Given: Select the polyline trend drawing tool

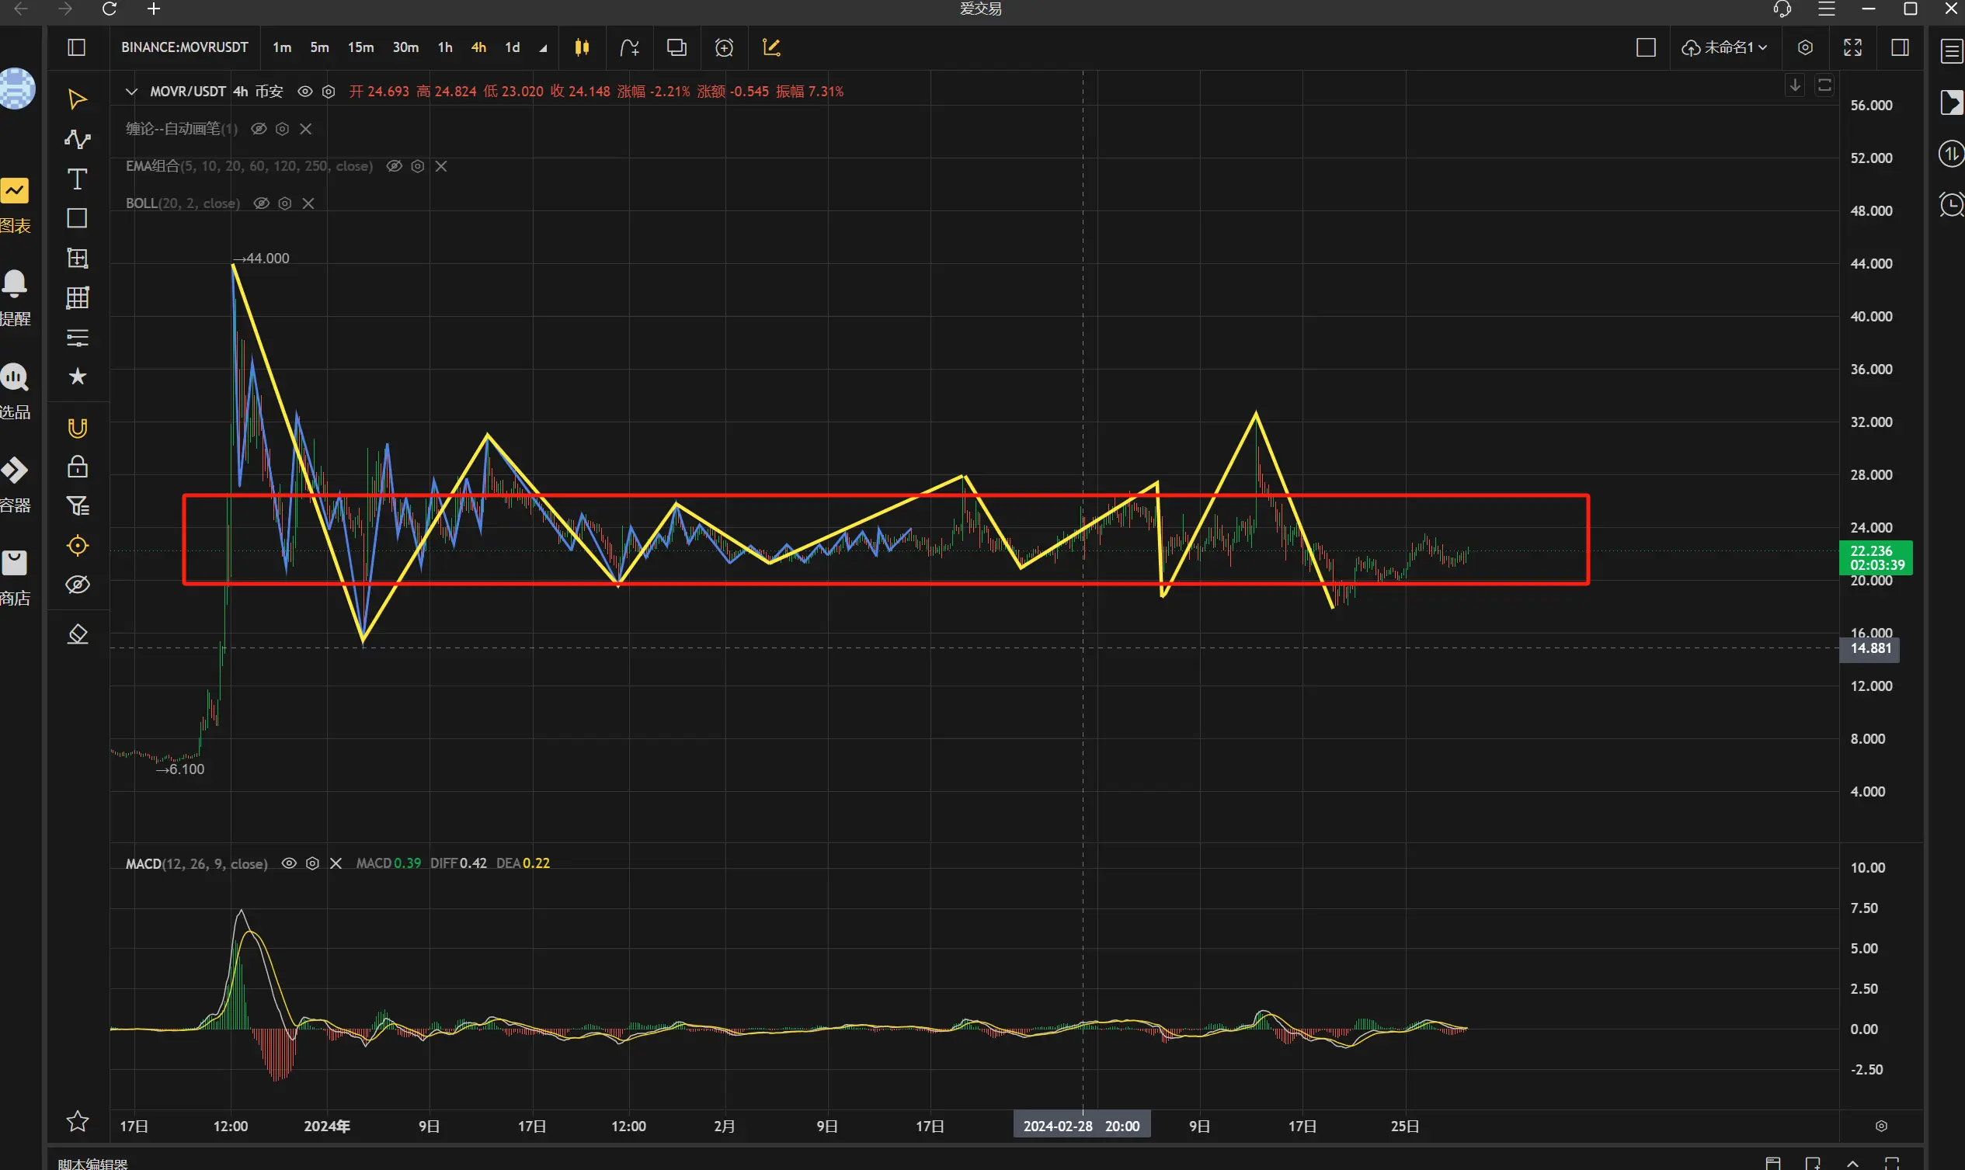Looking at the screenshot, I should click(x=77, y=140).
